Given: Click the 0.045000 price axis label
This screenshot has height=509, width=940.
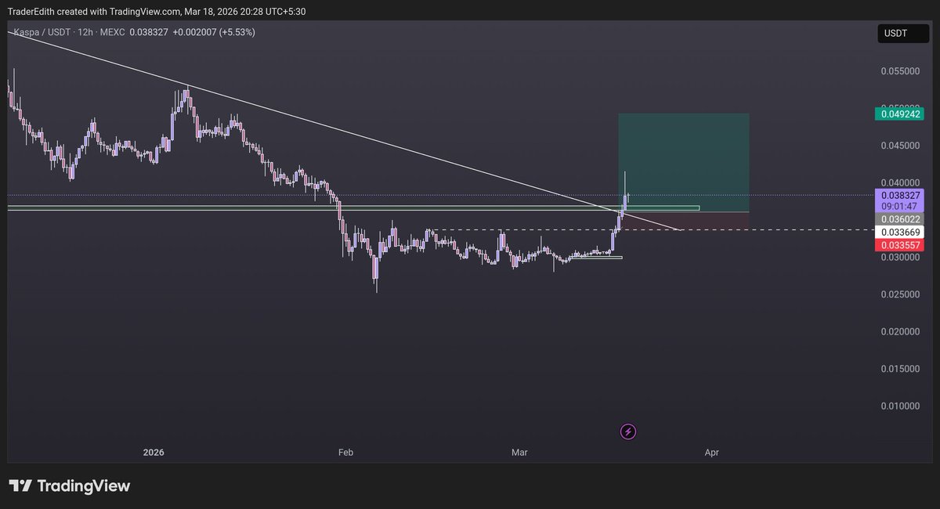Looking at the screenshot, I should pos(900,146).
